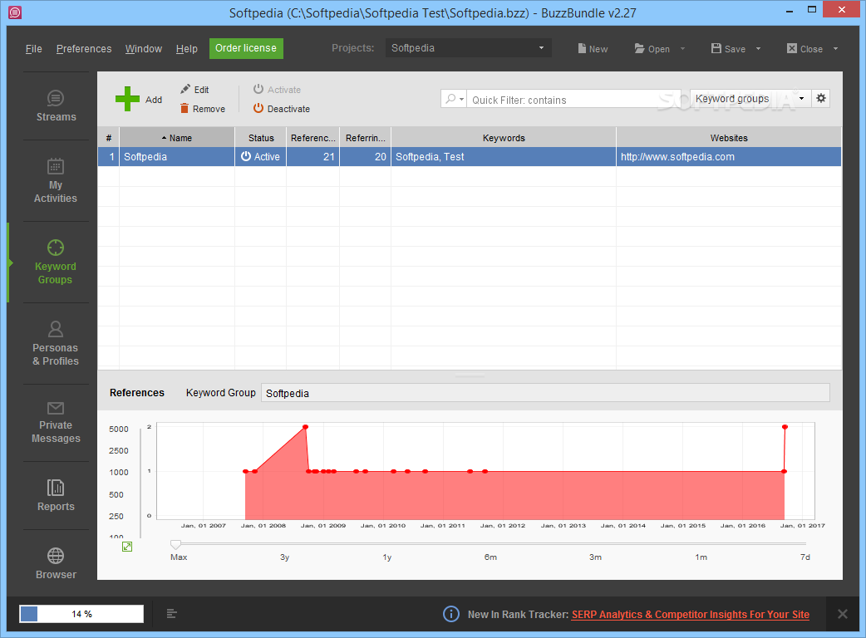The width and height of the screenshot is (866, 638).
Task: Open Personas & Profiles section
Action: [x=56, y=343]
